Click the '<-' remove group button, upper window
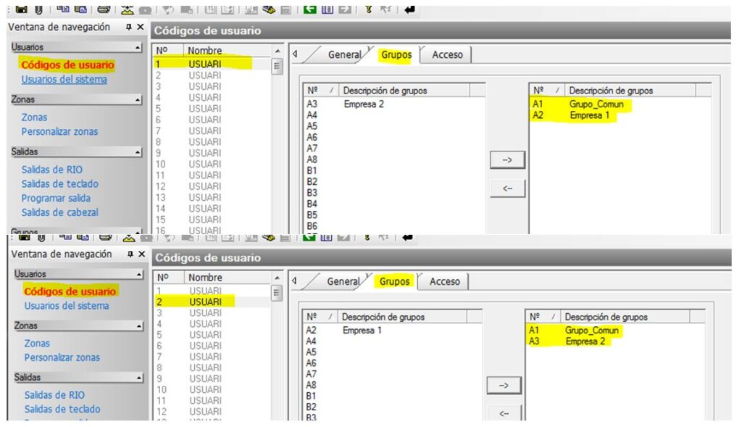 click(x=507, y=188)
